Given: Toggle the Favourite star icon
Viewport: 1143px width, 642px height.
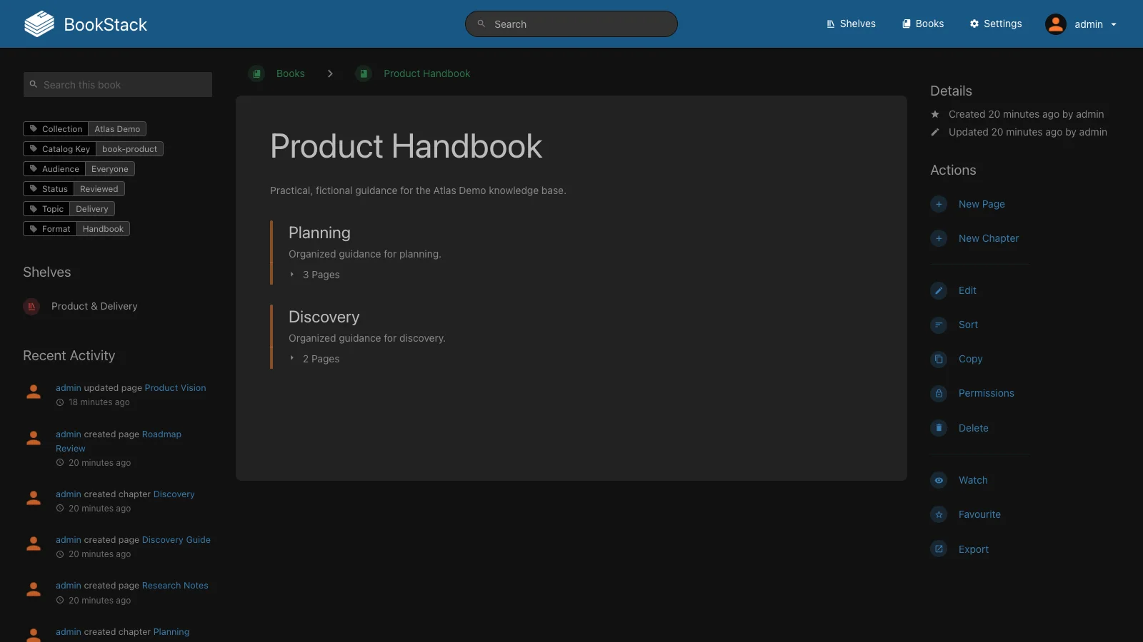Looking at the screenshot, I should [x=939, y=514].
